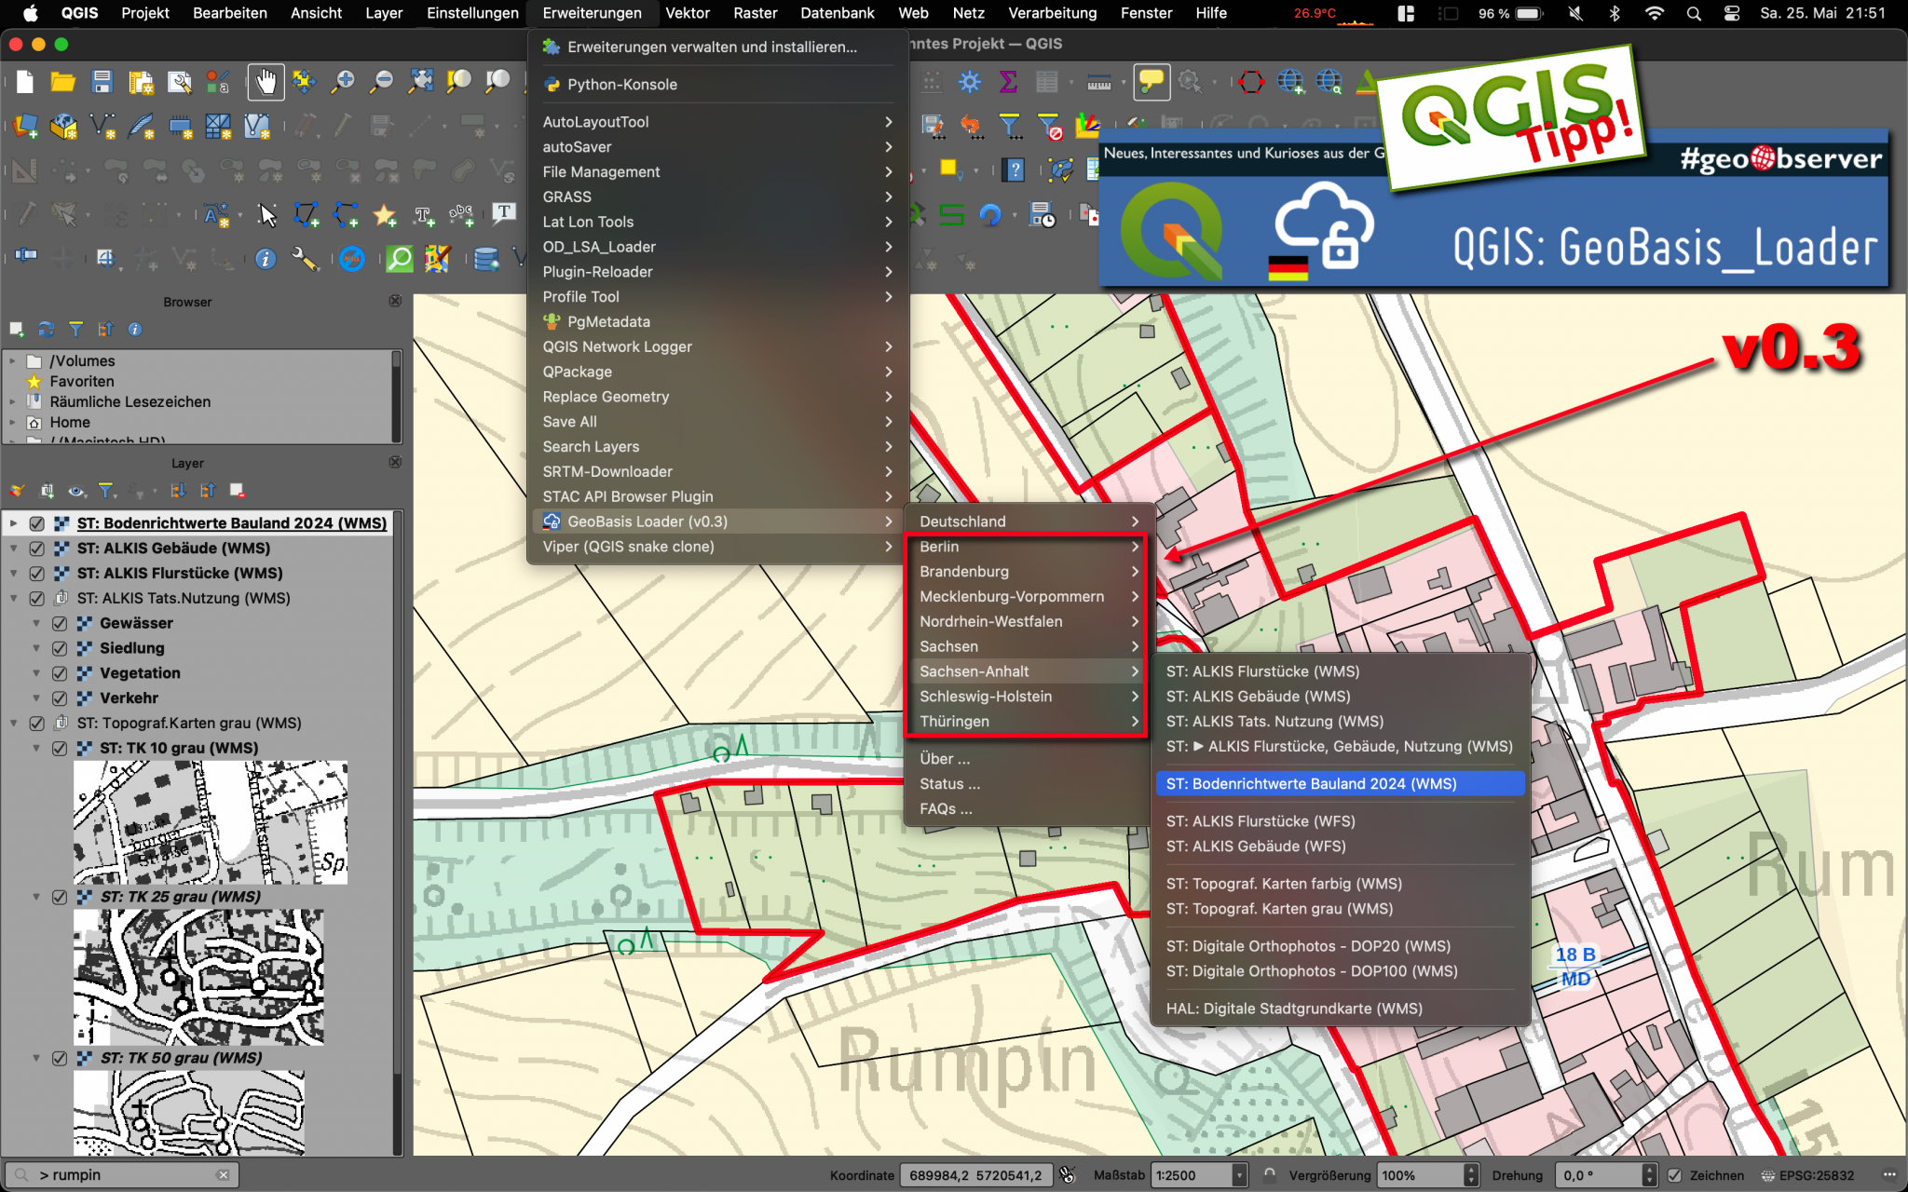Open Layer Styling with the paintbrush icon

click(19, 491)
